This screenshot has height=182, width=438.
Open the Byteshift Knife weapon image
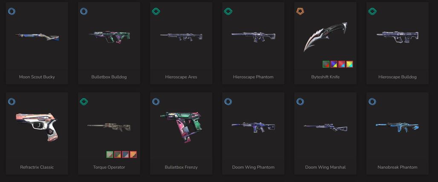326,37
